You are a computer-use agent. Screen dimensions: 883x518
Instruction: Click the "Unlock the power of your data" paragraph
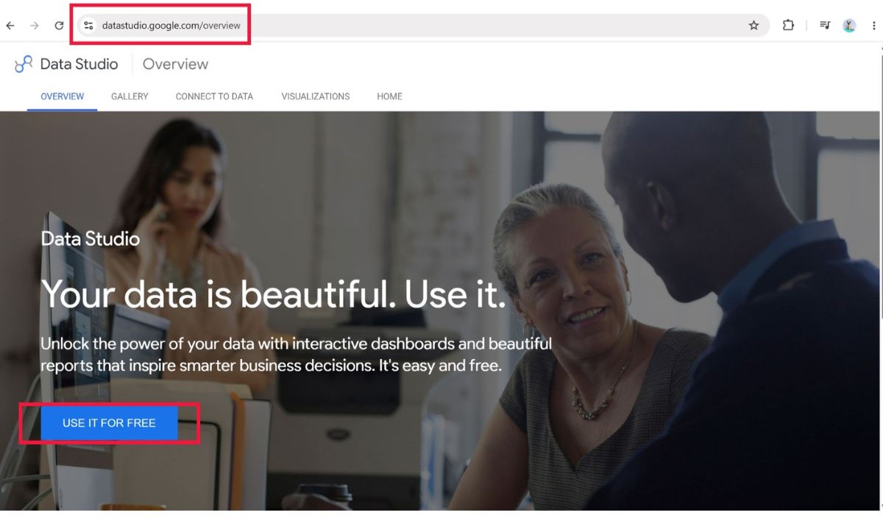click(x=297, y=354)
